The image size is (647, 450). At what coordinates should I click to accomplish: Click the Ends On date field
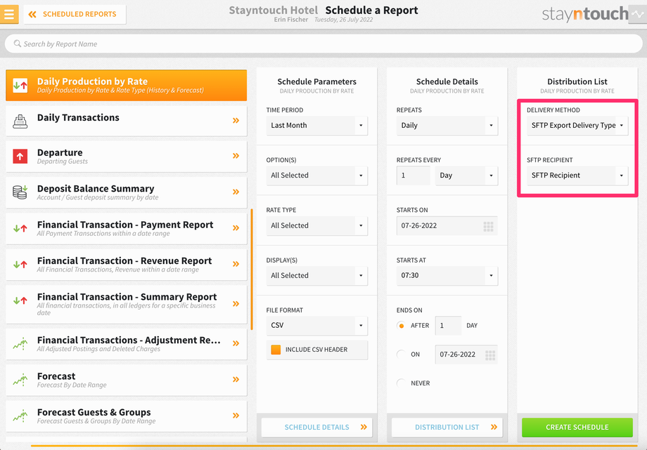tap(466, 355)
